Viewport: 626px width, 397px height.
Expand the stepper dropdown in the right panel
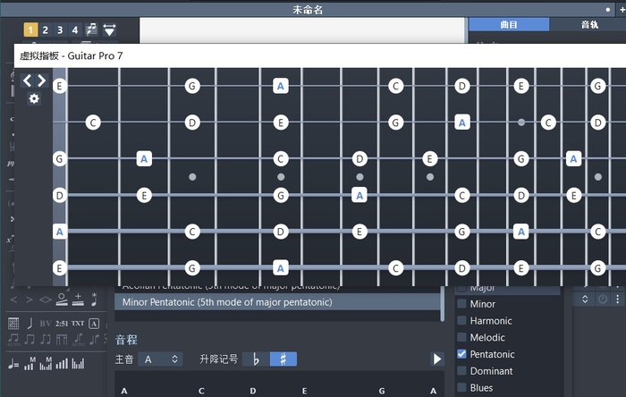tap(586, 299)
